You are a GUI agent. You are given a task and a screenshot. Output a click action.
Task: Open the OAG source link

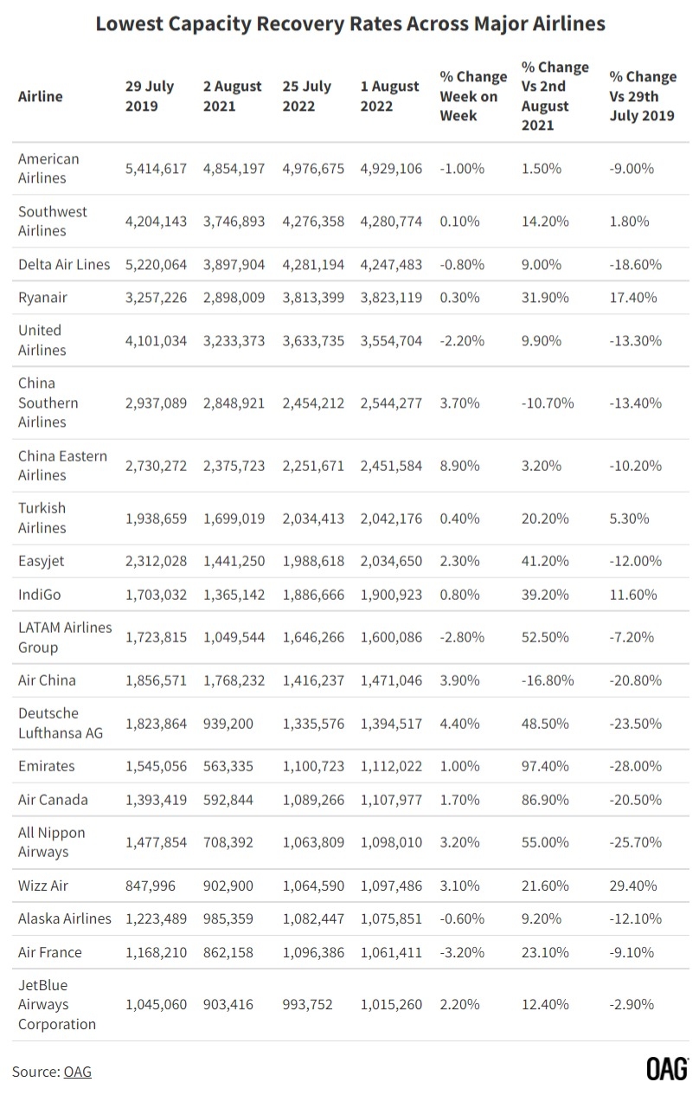click(77, 1072)
